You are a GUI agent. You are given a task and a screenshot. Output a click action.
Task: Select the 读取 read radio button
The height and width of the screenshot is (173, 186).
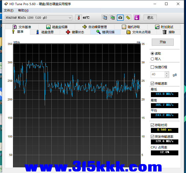(153, 54)
